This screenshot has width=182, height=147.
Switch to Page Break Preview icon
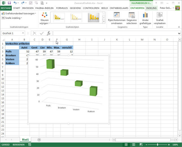(141, 144)
